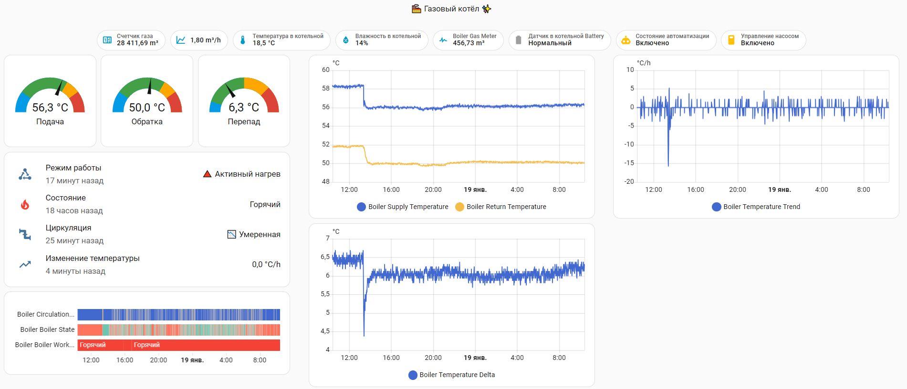Click the automation state robot icon
Screen dimensions: 907x389
tap(626, 40)
